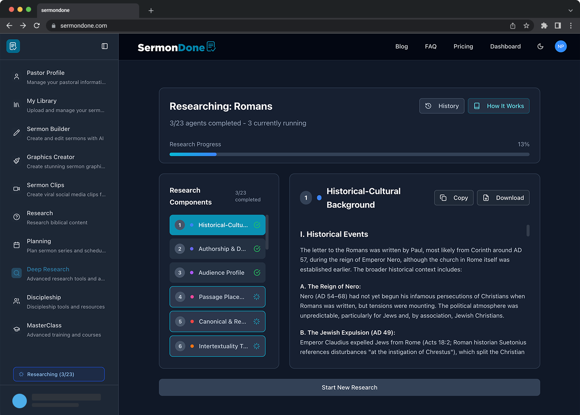Image resolution: width=580 pixels, height=415 pixels.
Task: Bookmark the page with the star icon
Action: tap(526, 26)
